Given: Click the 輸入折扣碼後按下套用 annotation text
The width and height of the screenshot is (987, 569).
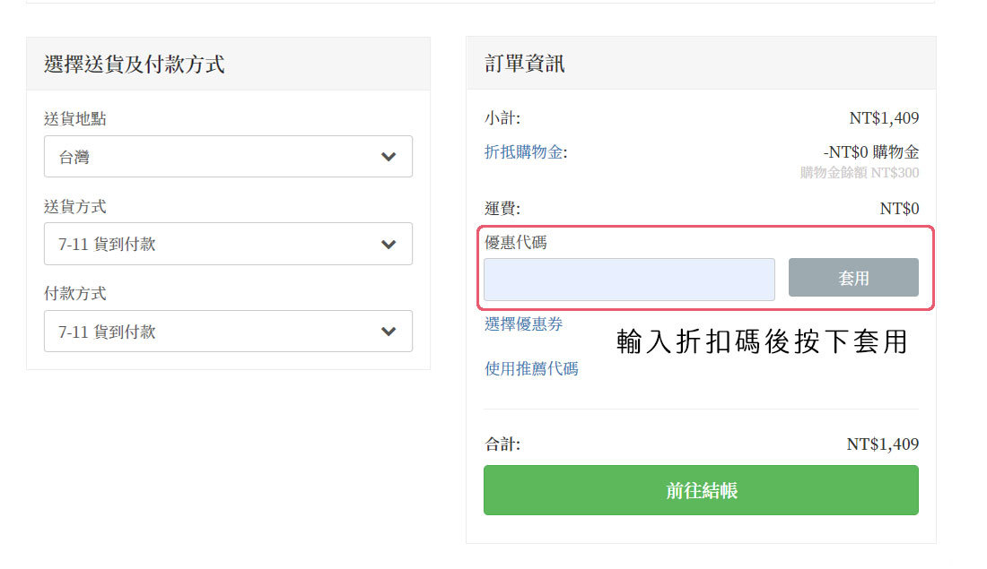Looking at the screenshot, I should (763, 342).
